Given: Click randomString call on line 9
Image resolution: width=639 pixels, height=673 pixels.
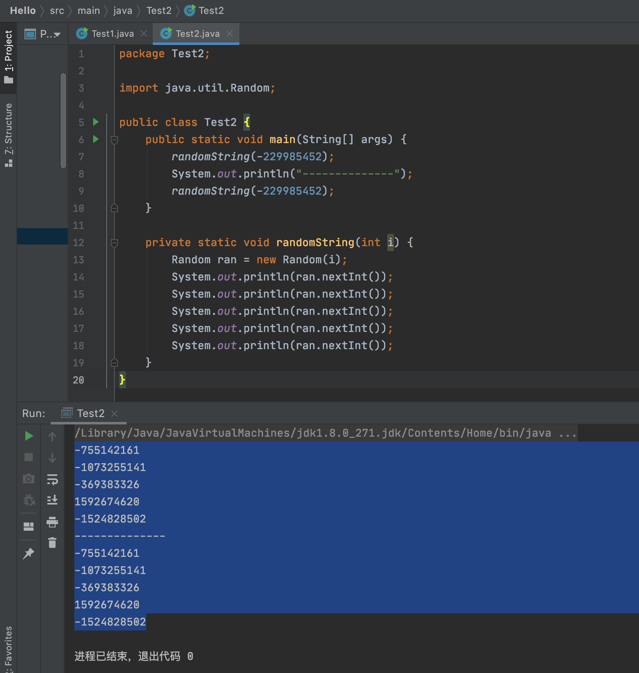Looking at the screenshot, I should point(253,191).
